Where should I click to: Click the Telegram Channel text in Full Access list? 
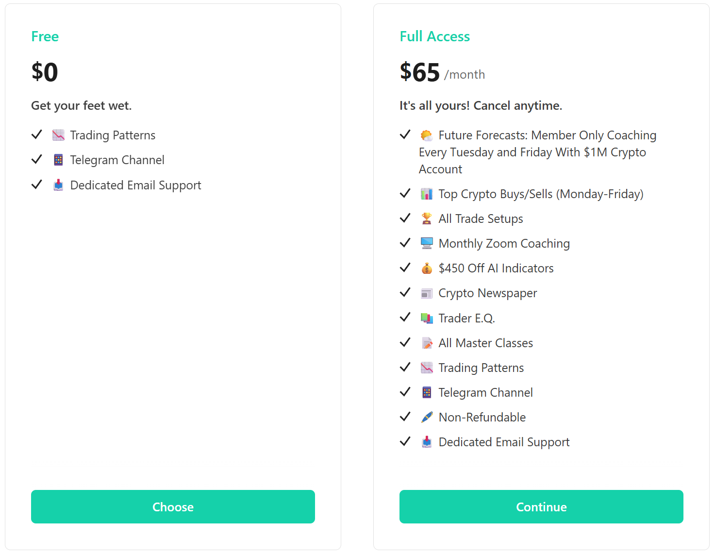[485, 392]
